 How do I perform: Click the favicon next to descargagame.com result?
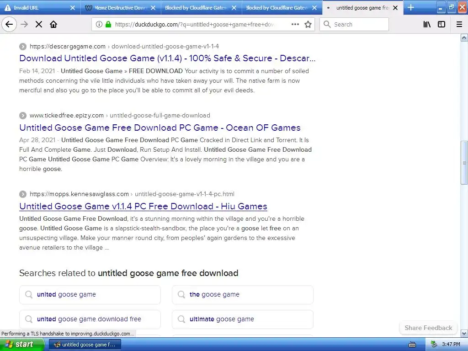23,47
